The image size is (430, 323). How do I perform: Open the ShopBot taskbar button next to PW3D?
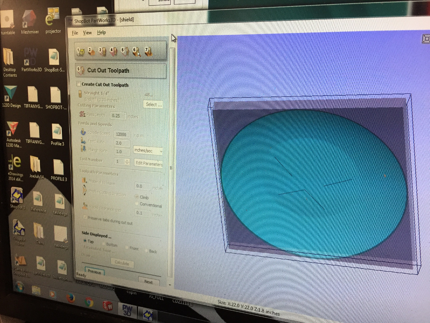(148, 315)
